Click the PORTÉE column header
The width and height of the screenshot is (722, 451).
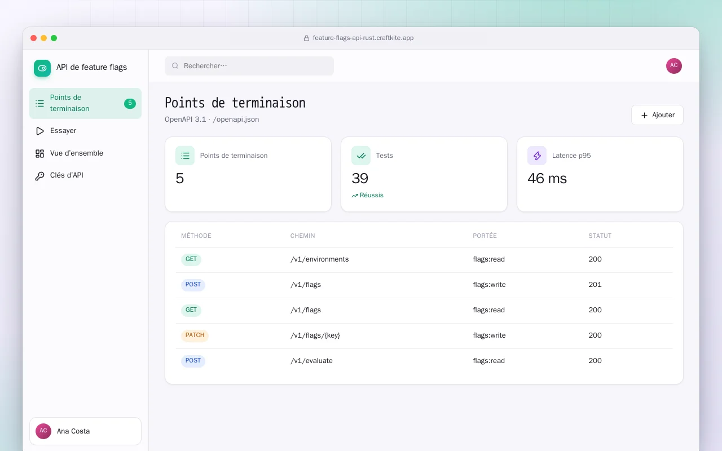pos(485,236)
